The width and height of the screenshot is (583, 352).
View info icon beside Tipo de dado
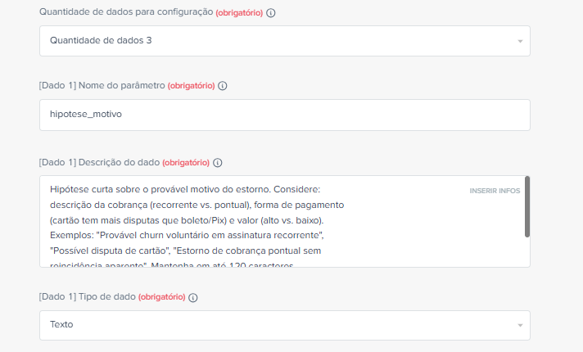(193, 297)
